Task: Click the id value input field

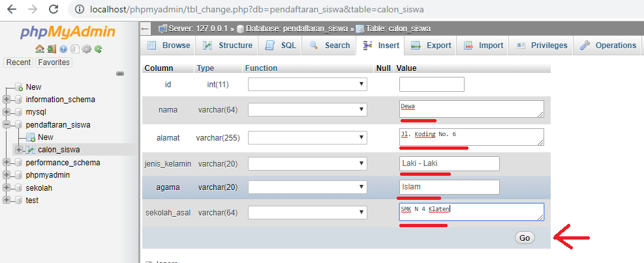Action: (x=431, y=85)
